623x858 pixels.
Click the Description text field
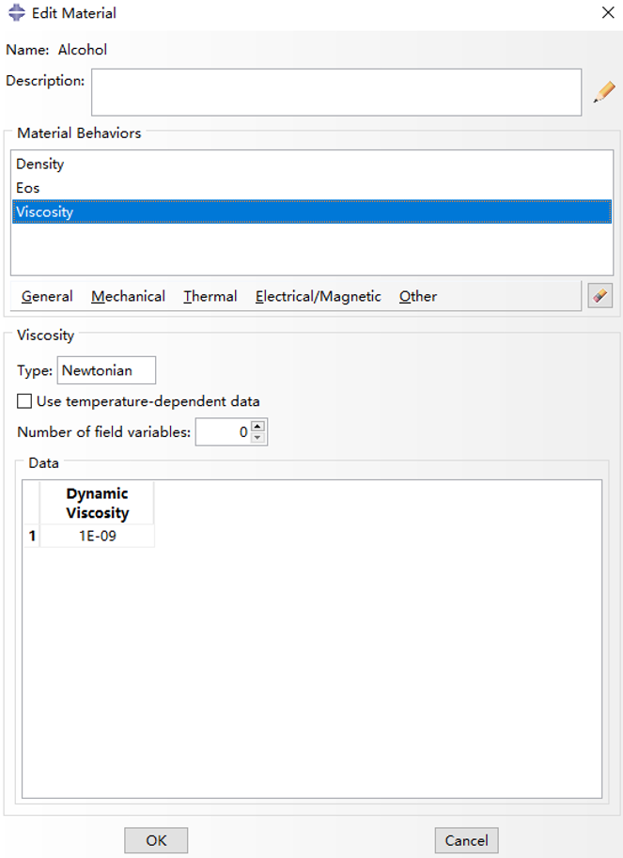(335, 92)
